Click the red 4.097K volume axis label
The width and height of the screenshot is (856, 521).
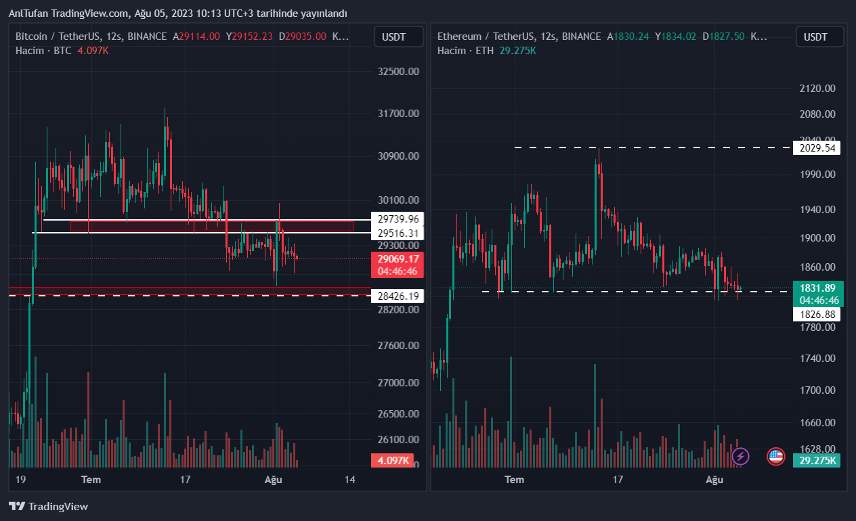pyautogui.click(x=393, y=460)
